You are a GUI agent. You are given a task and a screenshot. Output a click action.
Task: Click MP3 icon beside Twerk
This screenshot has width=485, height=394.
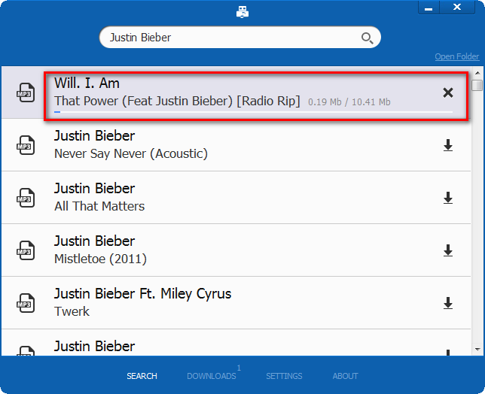coord(26,303)
